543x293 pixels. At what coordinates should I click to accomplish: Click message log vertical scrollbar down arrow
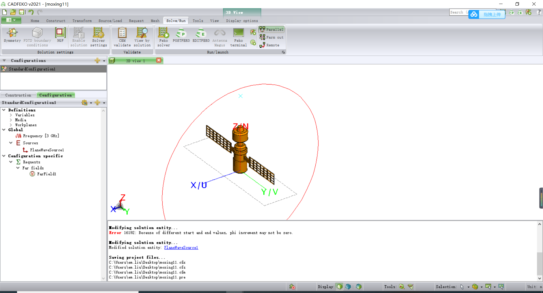[540, 278]
